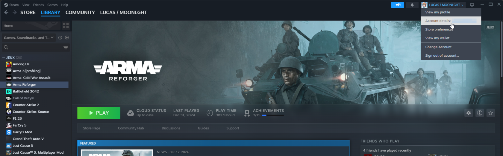
Task: Toggle the collections grid view icon
Action: click(66, 26)
